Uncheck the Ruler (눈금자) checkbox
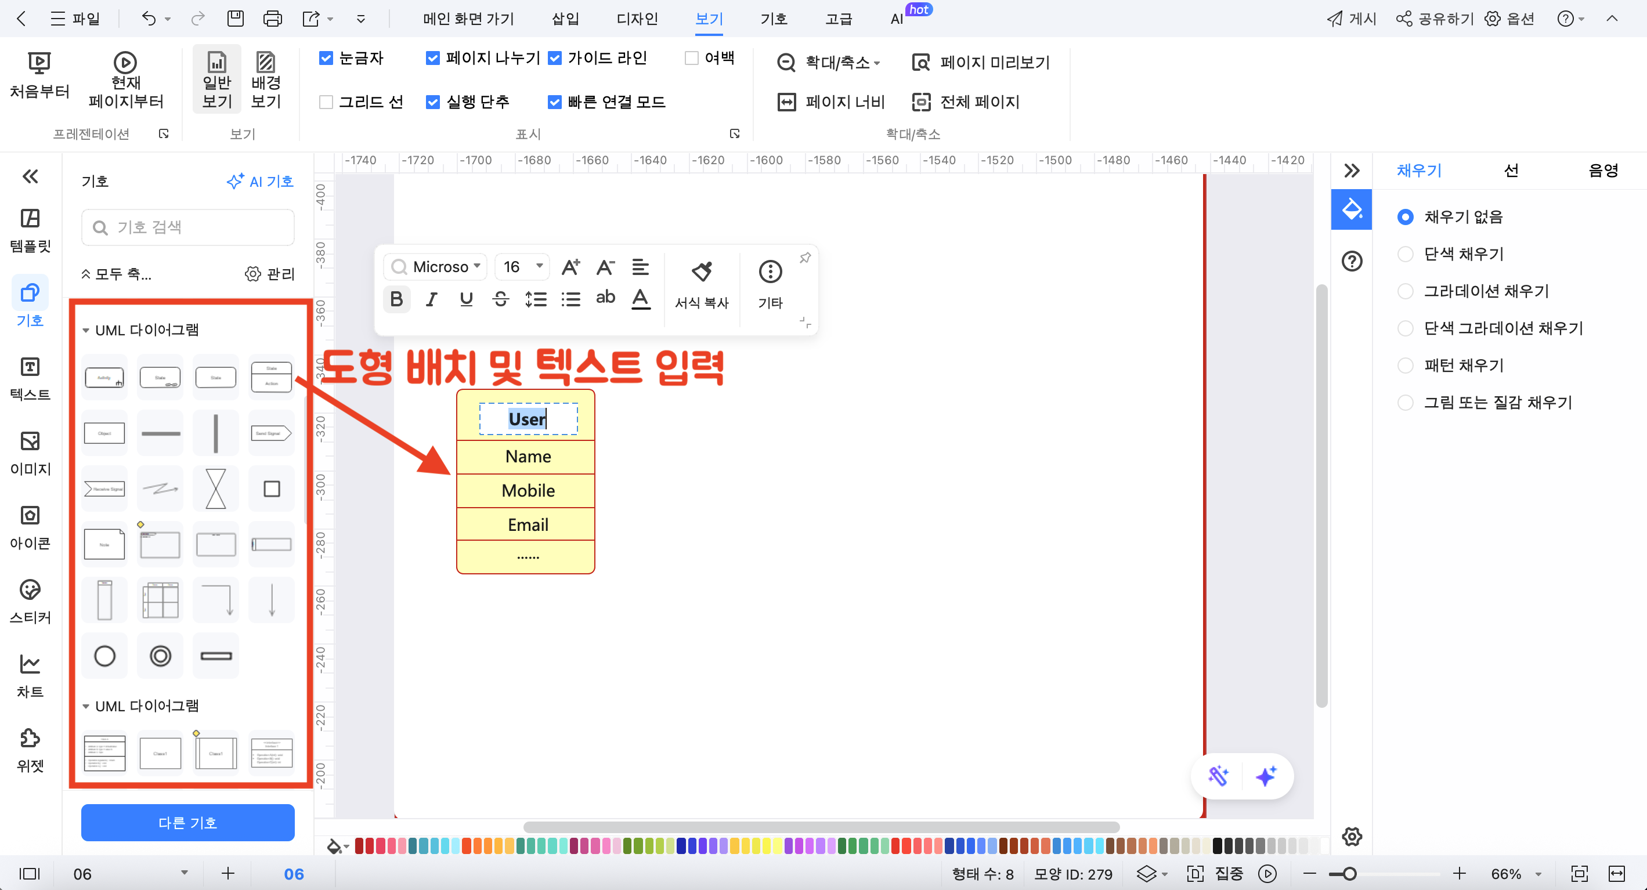1647x890 pixels. click(326, 58)
